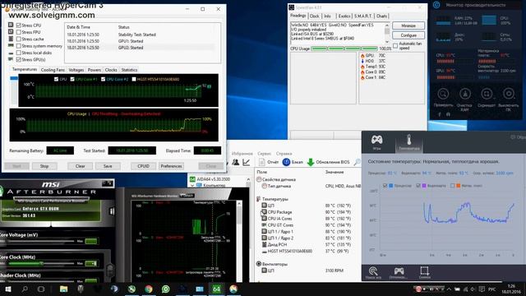Toggle the CPU Core #1 graph checkbox
Screen dimensions: 526x296
click(x=72, y=79)
